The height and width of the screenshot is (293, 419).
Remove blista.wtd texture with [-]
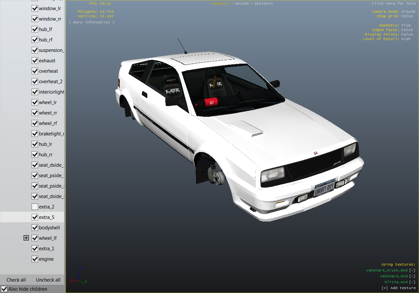tap(412, 282)
